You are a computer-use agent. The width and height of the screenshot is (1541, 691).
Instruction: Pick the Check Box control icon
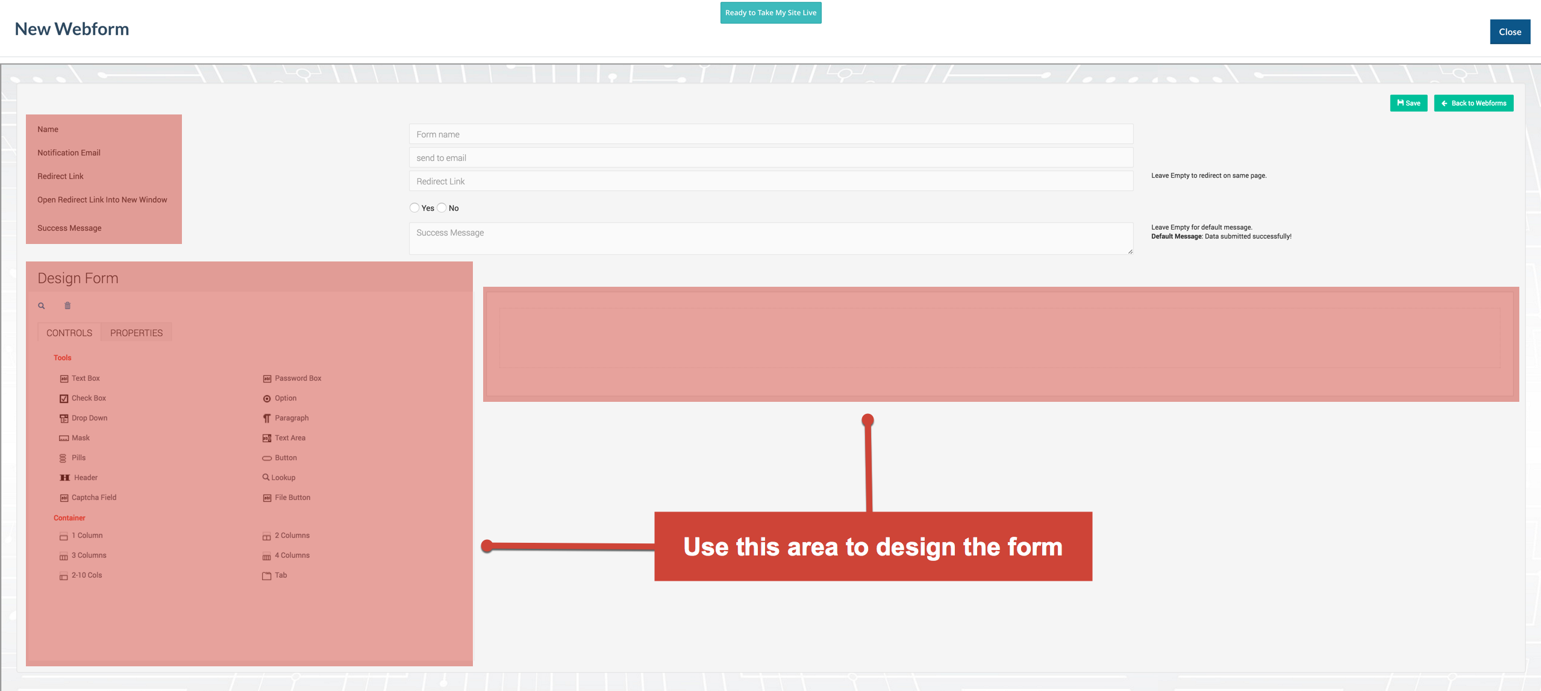point(64,398)
